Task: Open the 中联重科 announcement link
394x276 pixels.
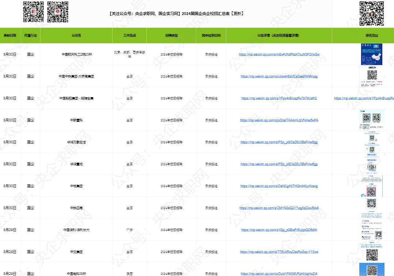Action: click(279, 120)
